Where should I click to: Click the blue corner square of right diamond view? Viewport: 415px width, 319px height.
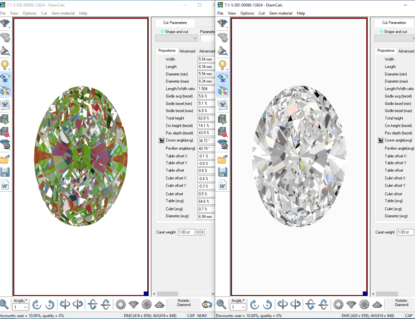[365, 293]
